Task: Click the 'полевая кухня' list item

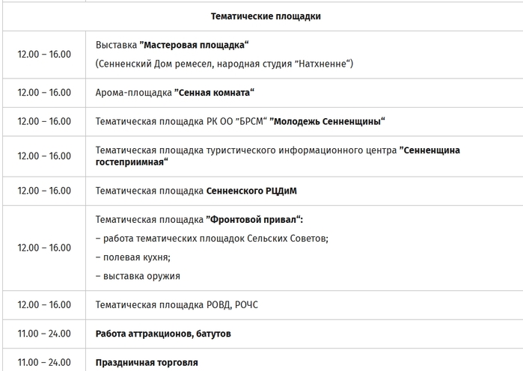Action: click(x=133, y=257)
